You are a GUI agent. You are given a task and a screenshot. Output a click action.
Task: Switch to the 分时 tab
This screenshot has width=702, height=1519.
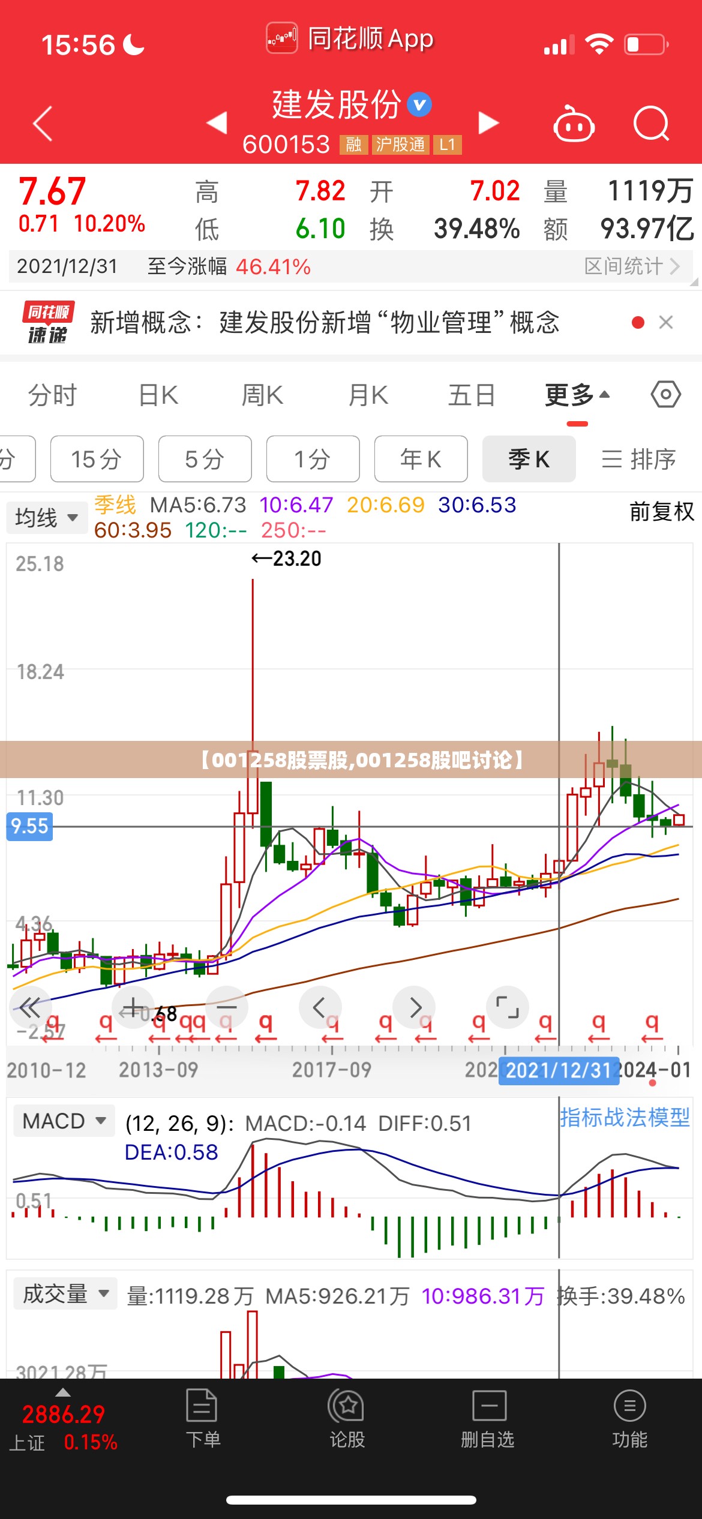click(x=53, y=395)
